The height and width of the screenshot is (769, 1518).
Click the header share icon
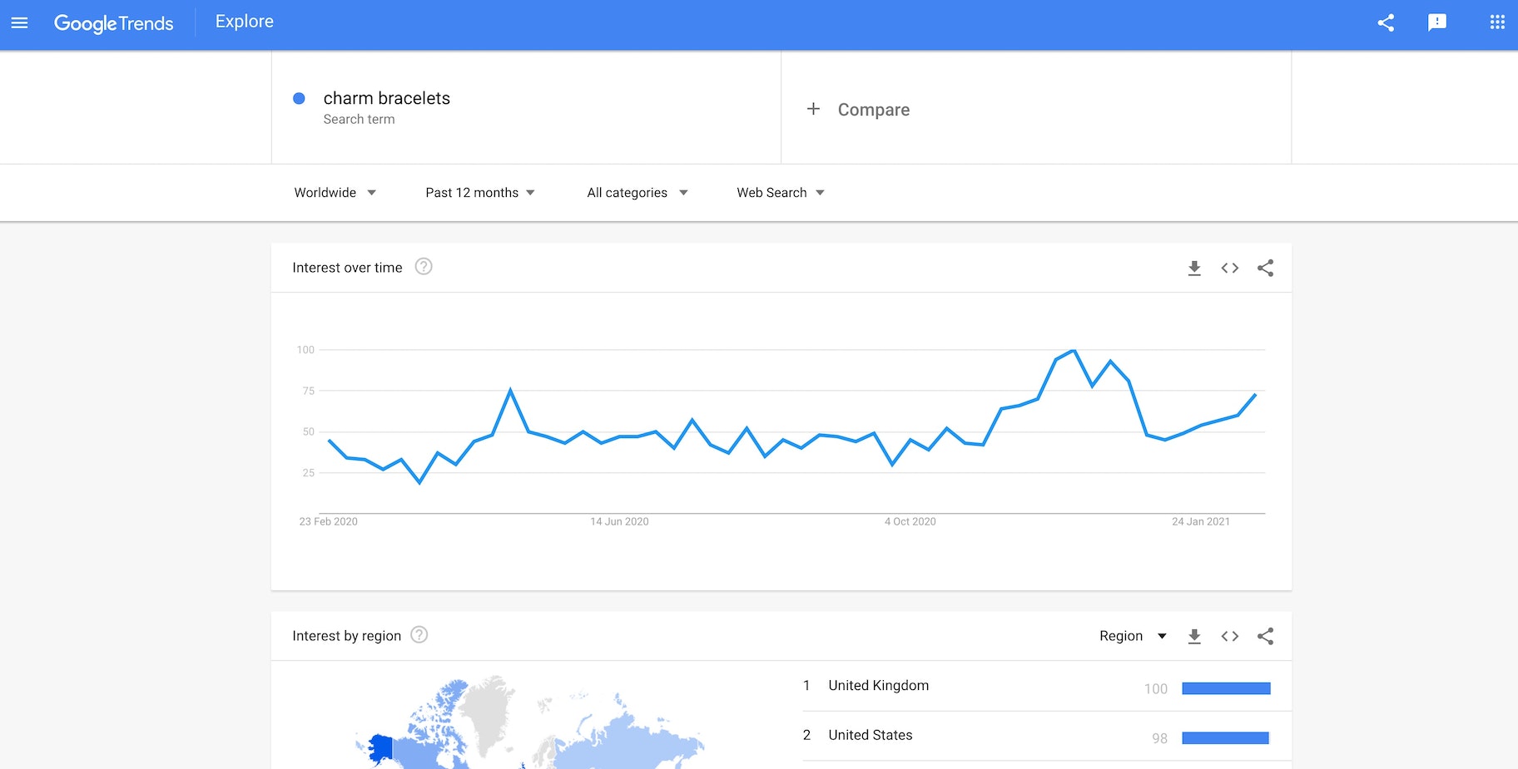1386,22
